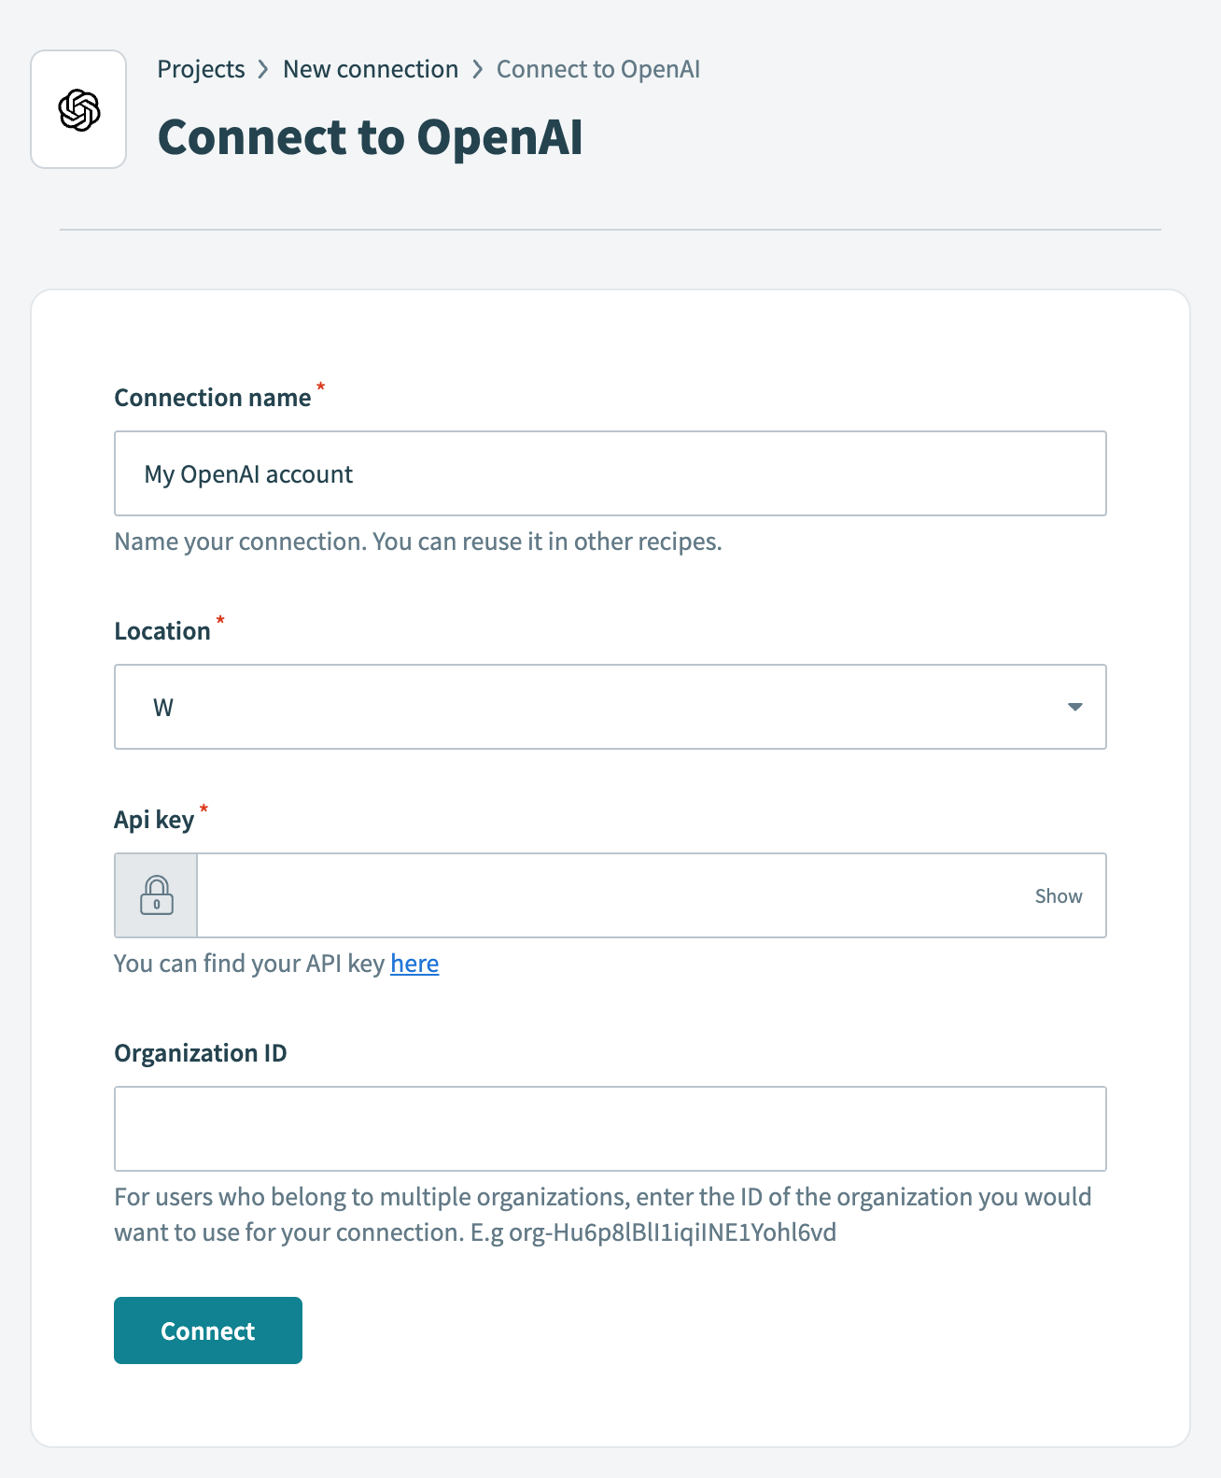The width and height of the screenshot is (1221, 1478).
Task: Reveal the API key using Show
Action: (1058, 895)
